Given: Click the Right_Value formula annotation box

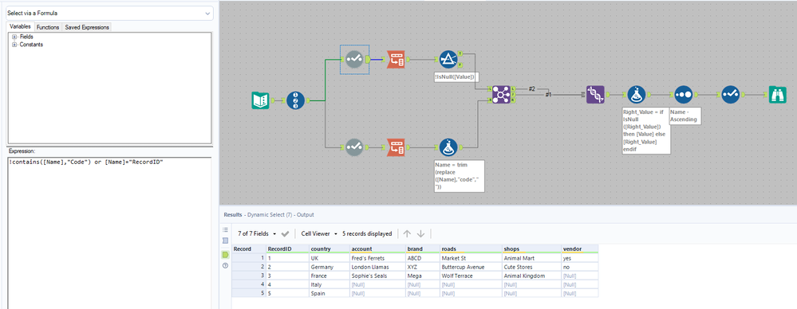Looking at the screenshot, I should click(645, 130).
